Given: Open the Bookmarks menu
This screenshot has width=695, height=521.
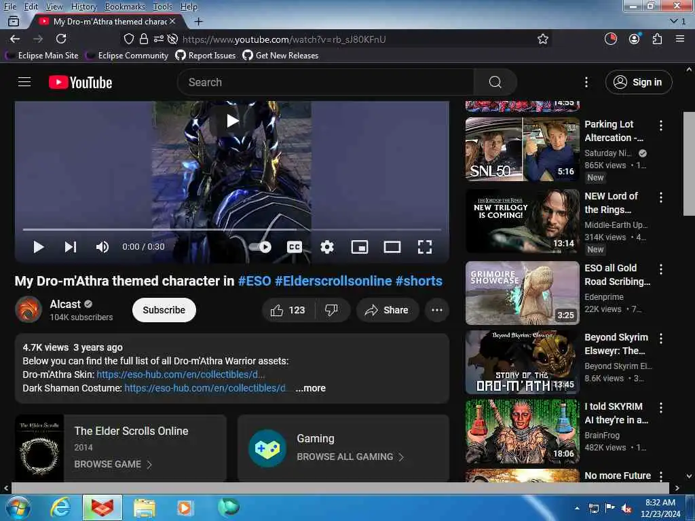Looking at the screenshot, I should coord(125,7).
